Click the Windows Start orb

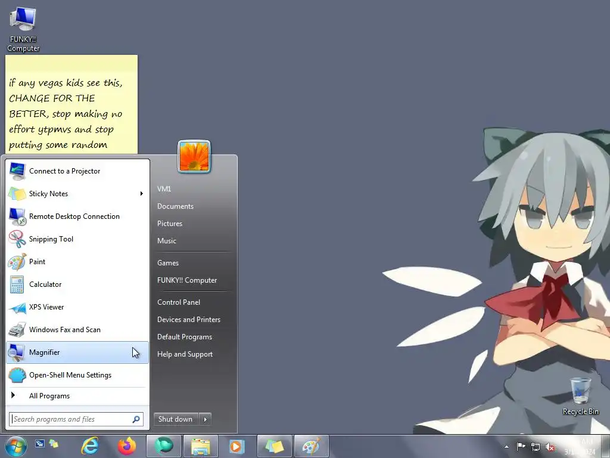click(16, 446)
